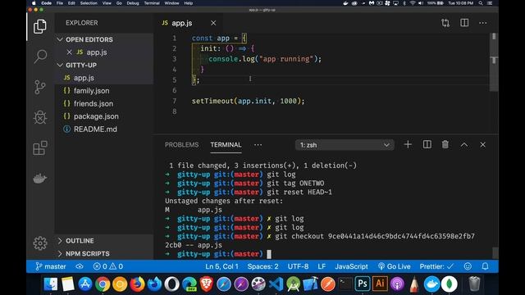Open notifications bell in status bar
This screenshot has height=295, width=525.
point(485,266)
